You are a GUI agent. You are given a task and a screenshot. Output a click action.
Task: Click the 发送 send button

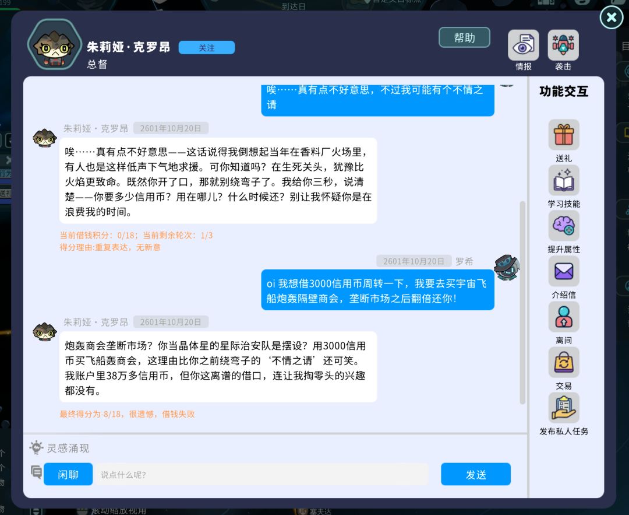pos(476,474)
